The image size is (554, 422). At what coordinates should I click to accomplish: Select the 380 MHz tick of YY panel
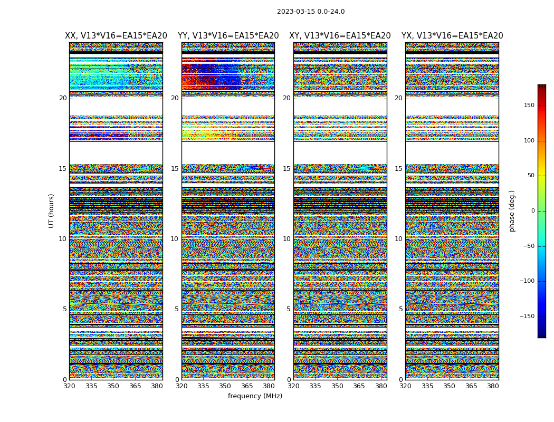click(x=269, y=386)
